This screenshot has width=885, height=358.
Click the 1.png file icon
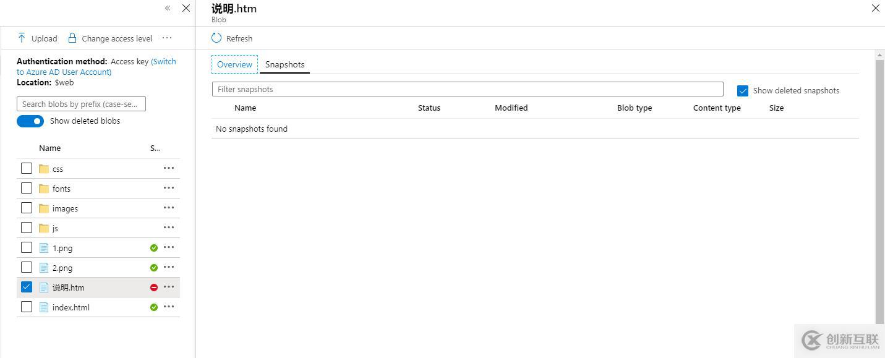click(44, 248)
